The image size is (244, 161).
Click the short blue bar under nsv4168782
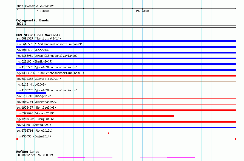[x=31, y=93]
